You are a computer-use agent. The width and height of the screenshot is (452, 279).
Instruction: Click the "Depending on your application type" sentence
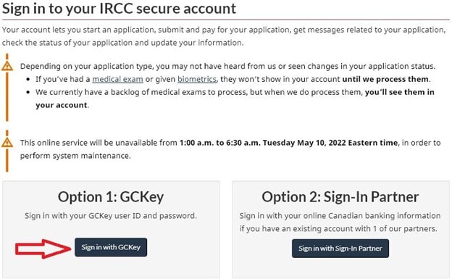tap(227, 67)
